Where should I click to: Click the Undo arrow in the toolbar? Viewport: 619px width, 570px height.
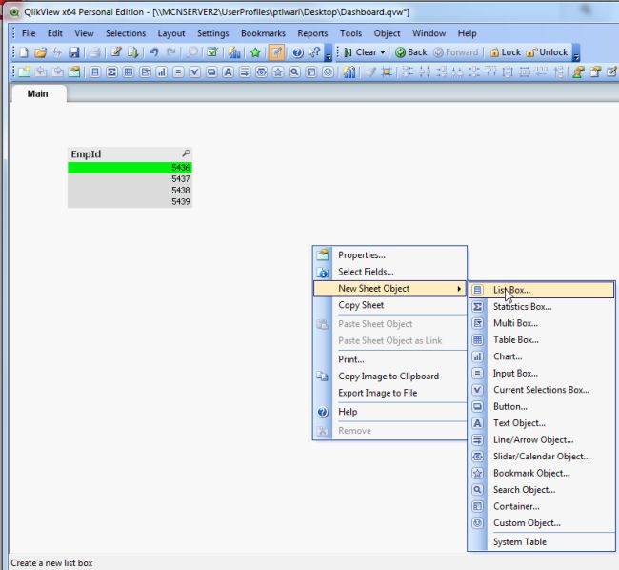pos(153,52)
